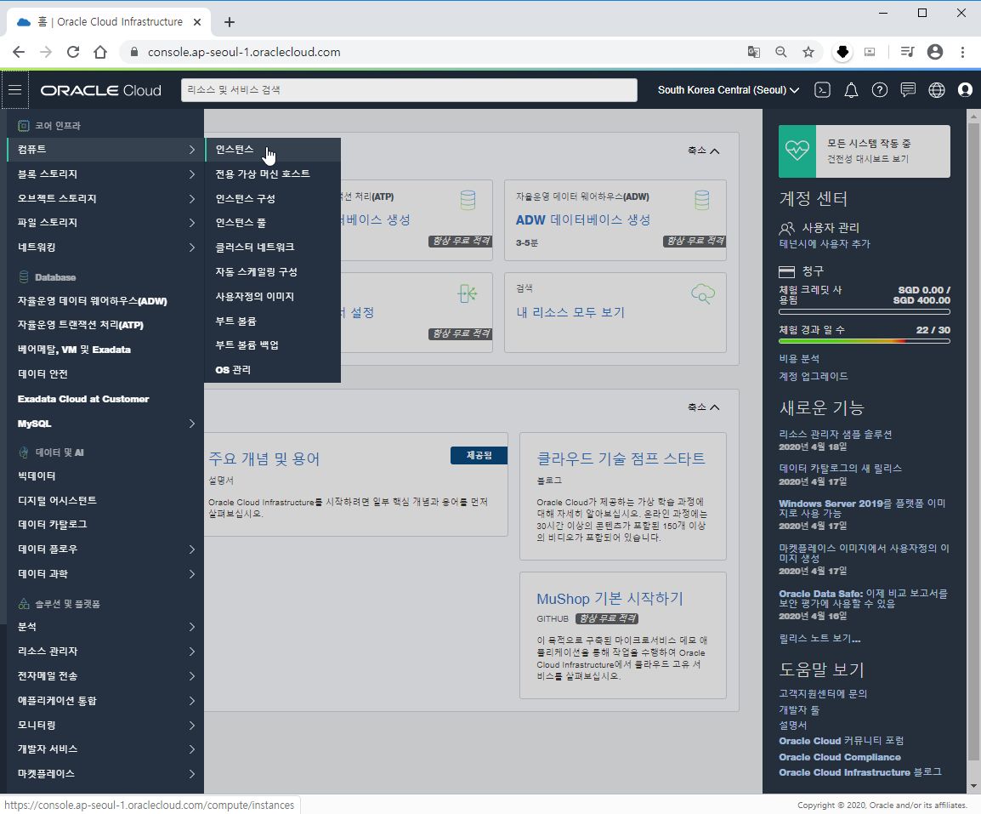This screenshot has height=814, width=981.
Task: Toggle the hamburger navigation menu
Action: pos(15,90)
